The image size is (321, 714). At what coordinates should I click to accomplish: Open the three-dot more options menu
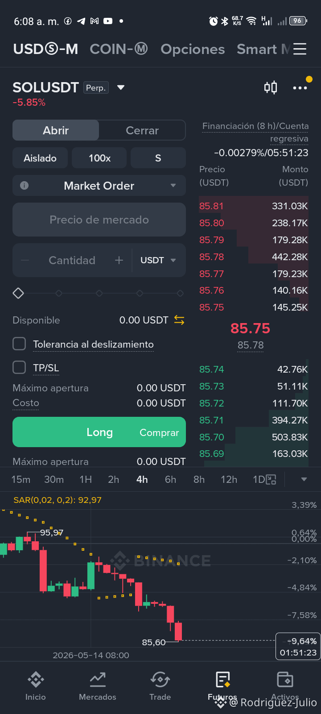(300, 88)
